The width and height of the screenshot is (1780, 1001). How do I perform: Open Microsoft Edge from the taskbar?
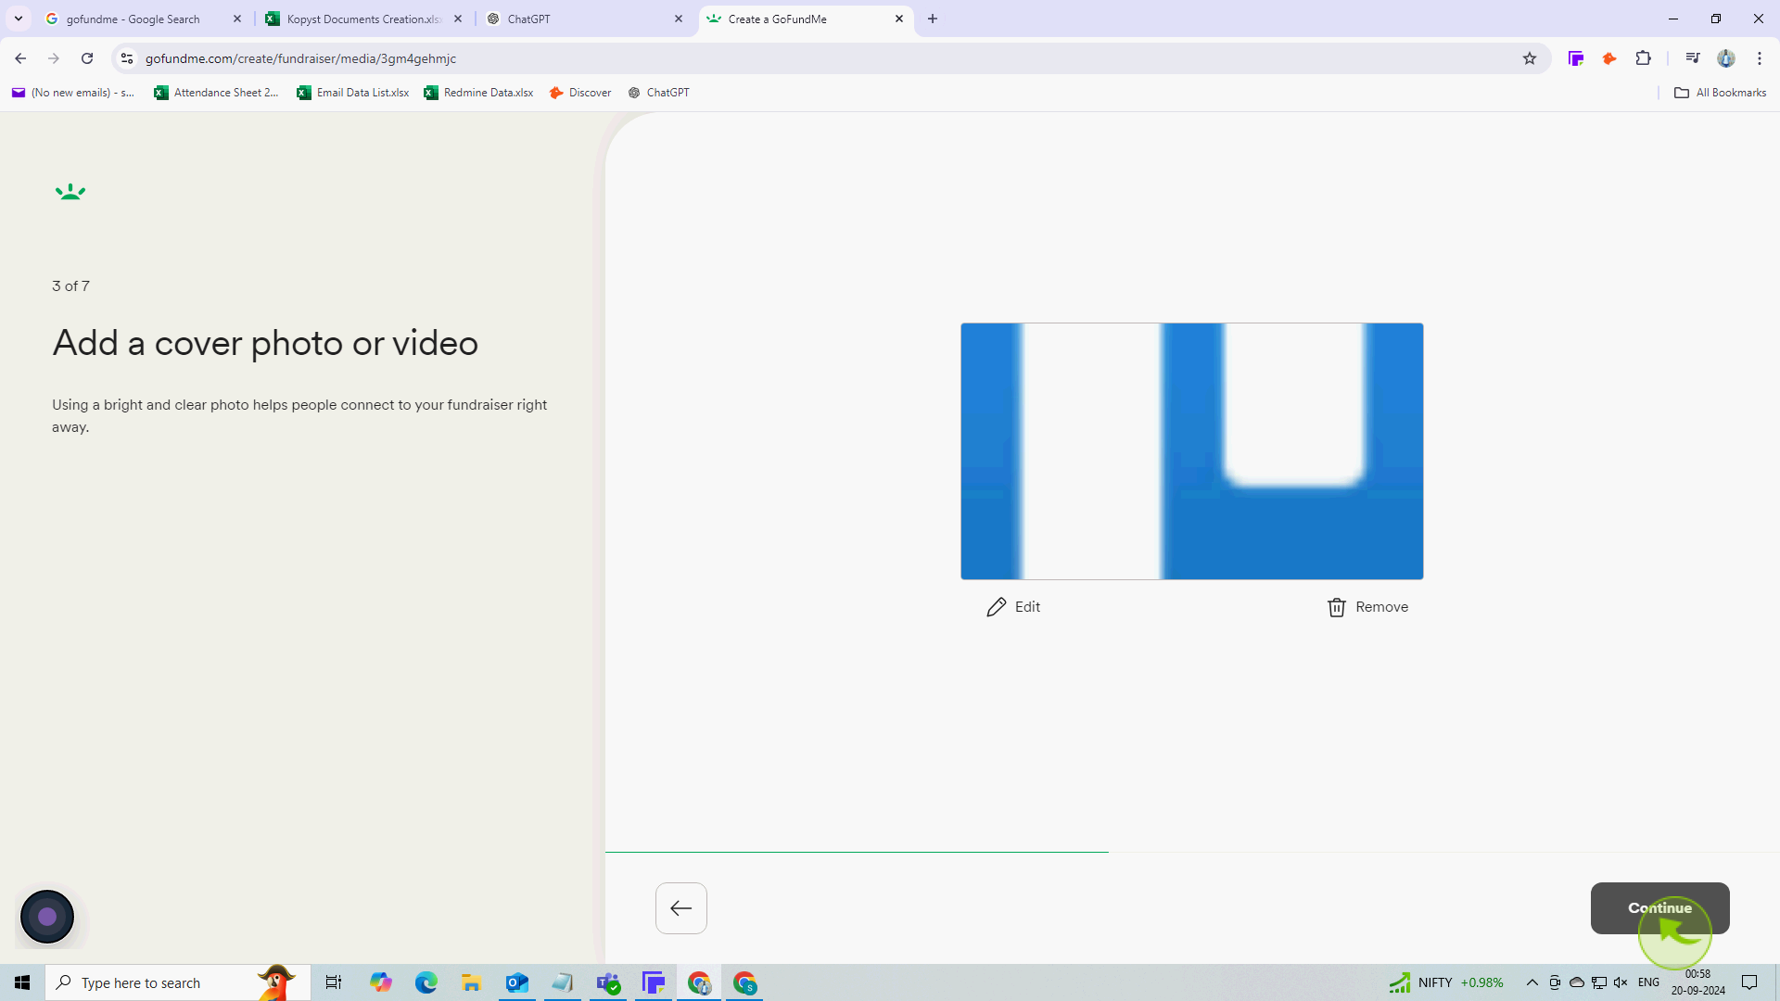[x=426, y=982]
